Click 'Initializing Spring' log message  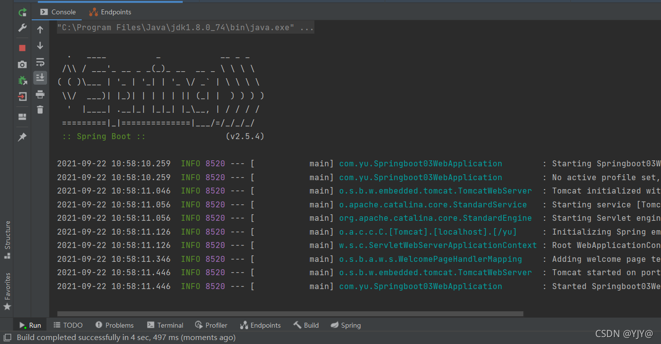[606, 232]
